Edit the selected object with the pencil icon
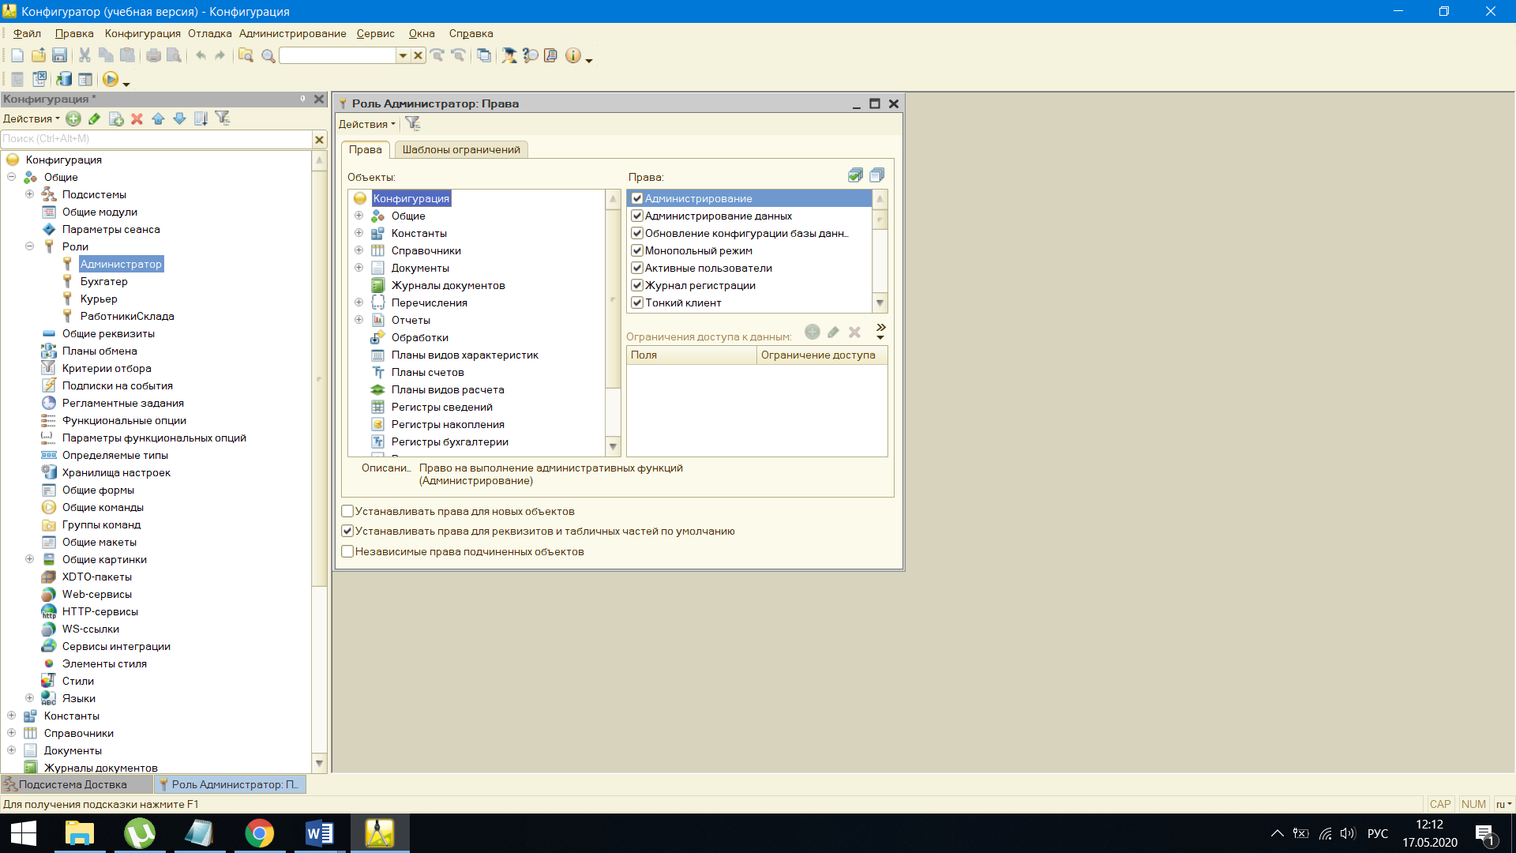Viewport: 1516px width, 853px height. pos(94,118)
